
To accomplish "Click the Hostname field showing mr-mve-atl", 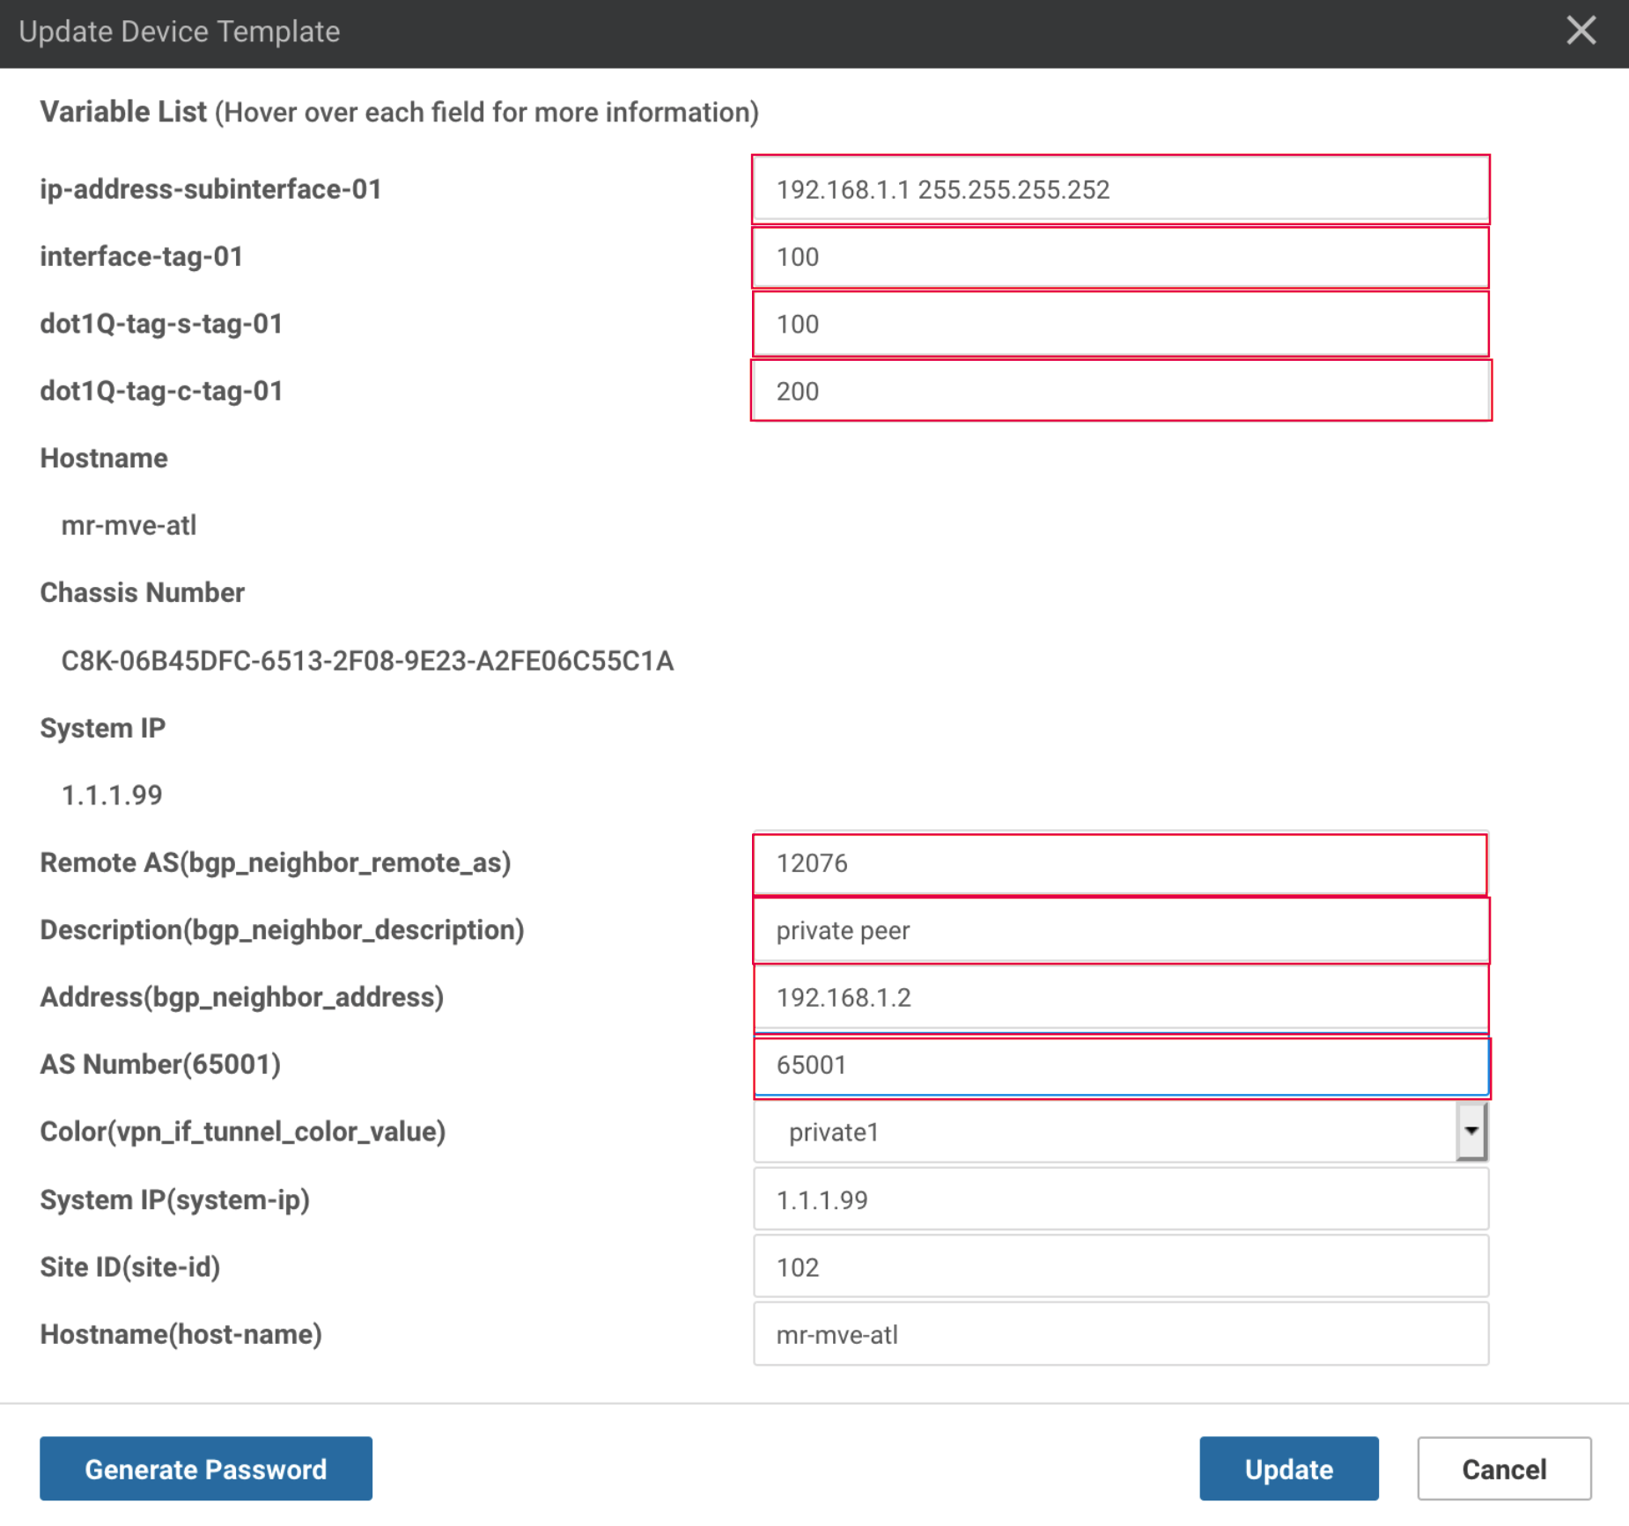I will pos(1120,1334).
